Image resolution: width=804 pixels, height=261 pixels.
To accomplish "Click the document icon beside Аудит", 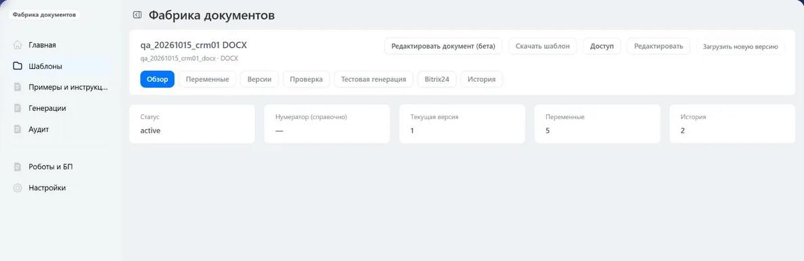I will click(x=18, y=129).
